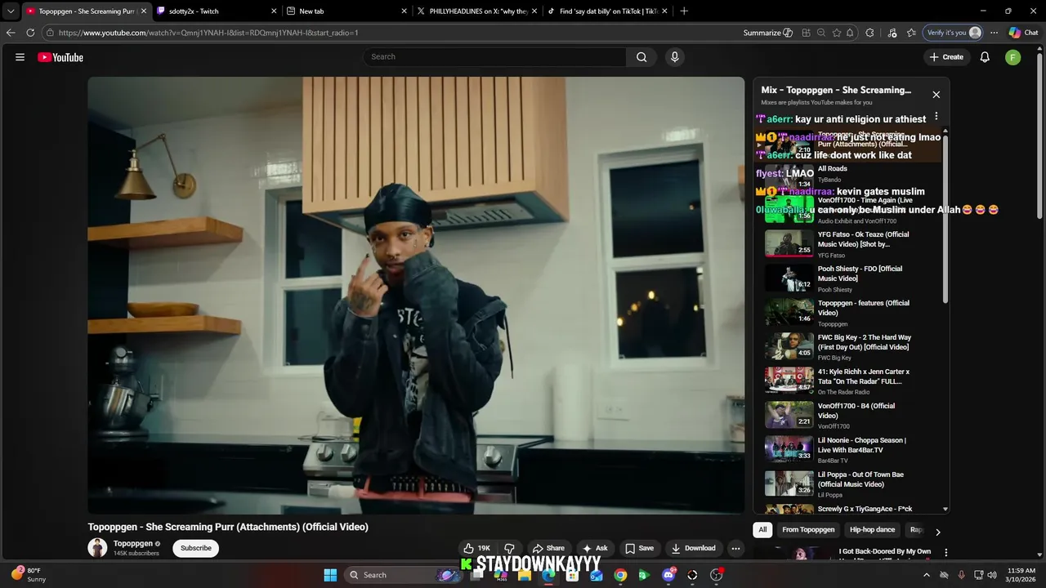Switch to PHILLYHEADLINES on X tab

[x=477, y=11]
